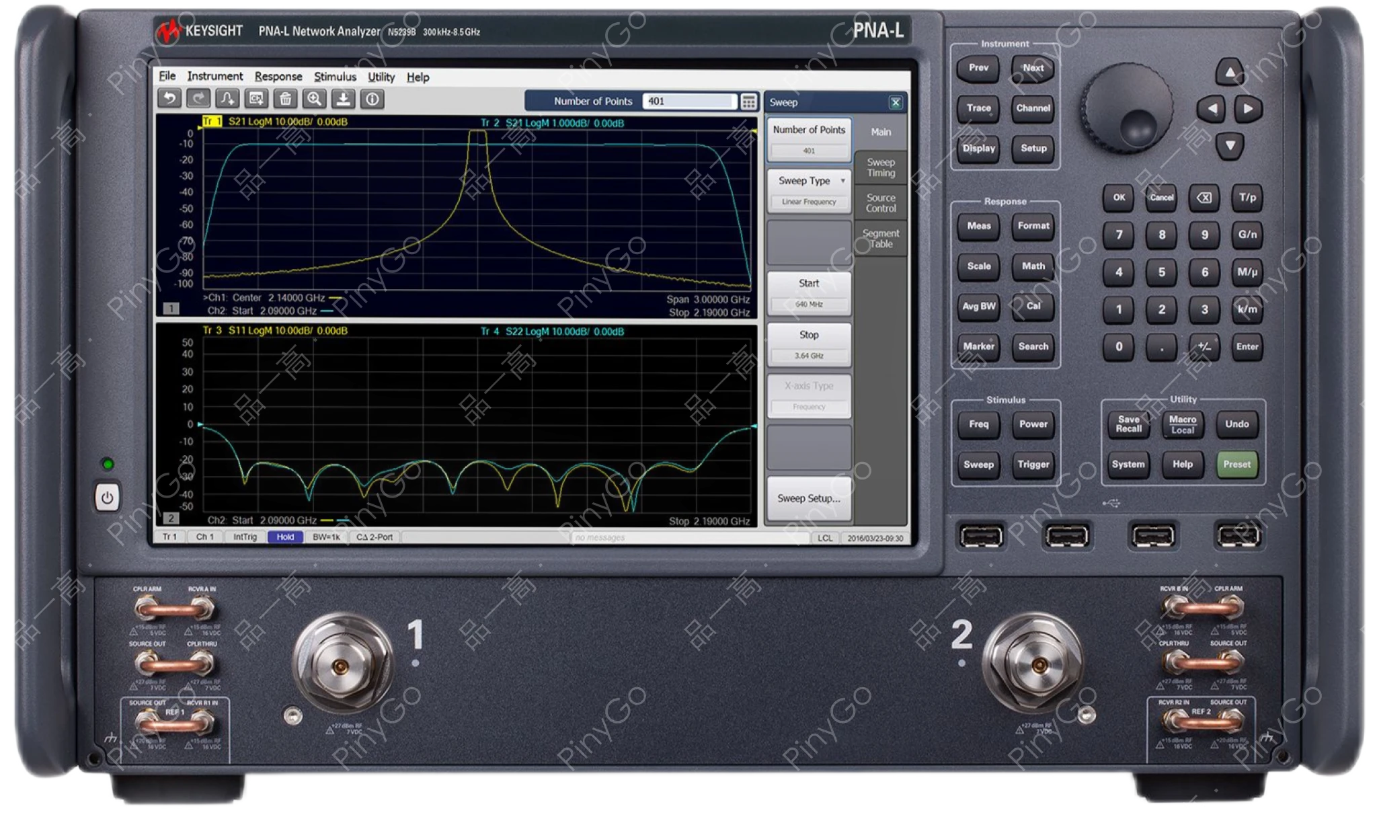Click the Delete Trace trash icon
Viewport: 1377px width, 821px height.
click(285, 99)
